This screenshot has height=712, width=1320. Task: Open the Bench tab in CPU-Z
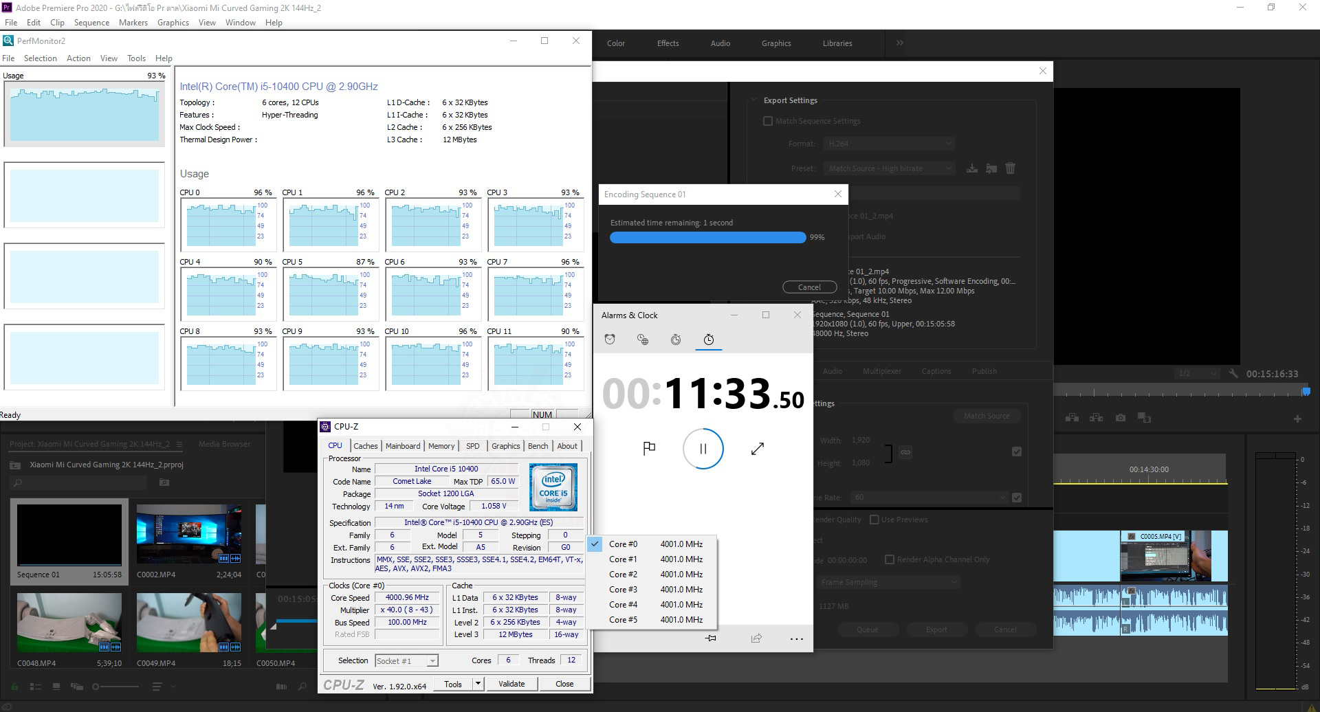click(538, 446)
